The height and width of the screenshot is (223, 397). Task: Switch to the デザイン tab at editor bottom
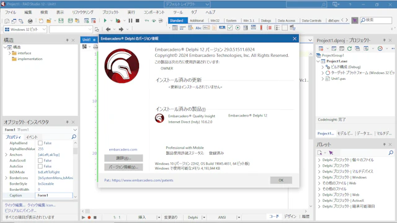pos(290,216)
